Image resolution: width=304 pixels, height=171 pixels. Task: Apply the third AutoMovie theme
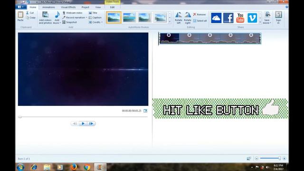coord(144,18)
